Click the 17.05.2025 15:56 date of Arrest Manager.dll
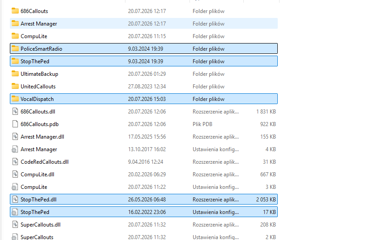The image size is (392, 240). coord(147,137)
